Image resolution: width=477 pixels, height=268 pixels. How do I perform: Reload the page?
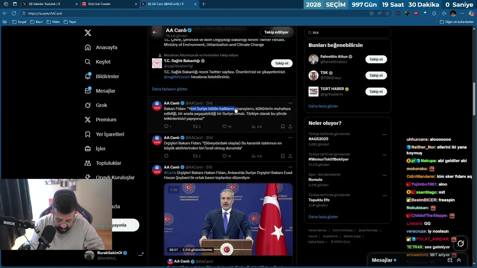[x=14, y=13]
